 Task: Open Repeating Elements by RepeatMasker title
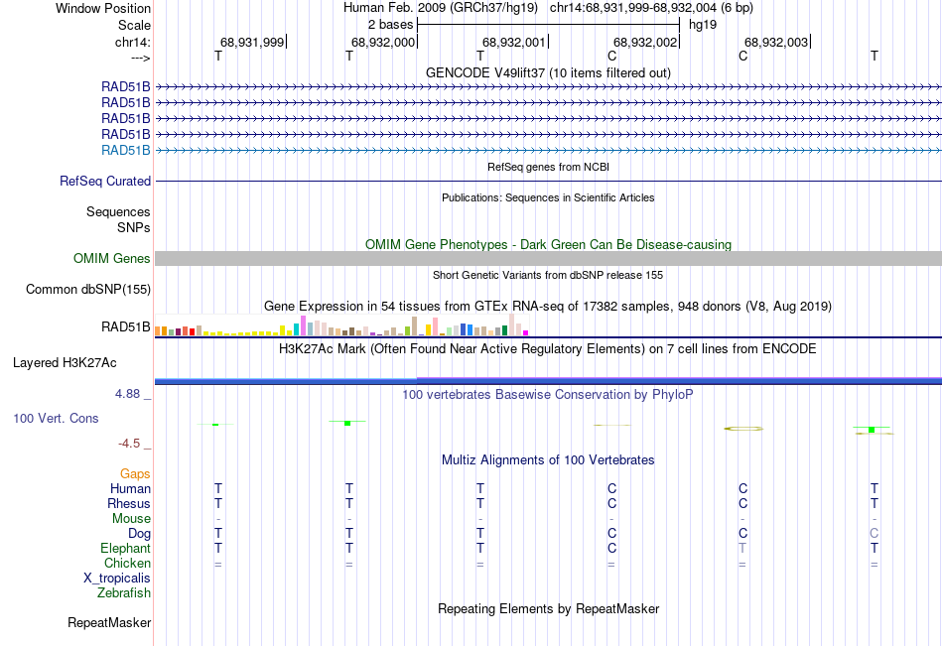[x=548, y=608]
